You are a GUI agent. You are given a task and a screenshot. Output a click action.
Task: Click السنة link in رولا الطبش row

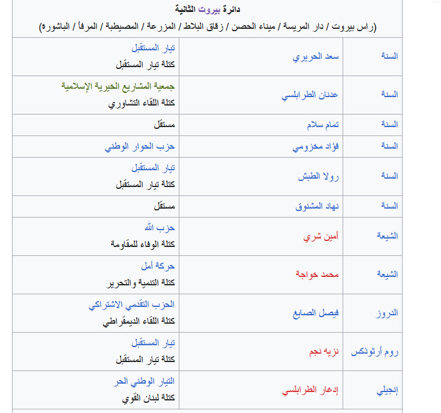pos(389,176)
